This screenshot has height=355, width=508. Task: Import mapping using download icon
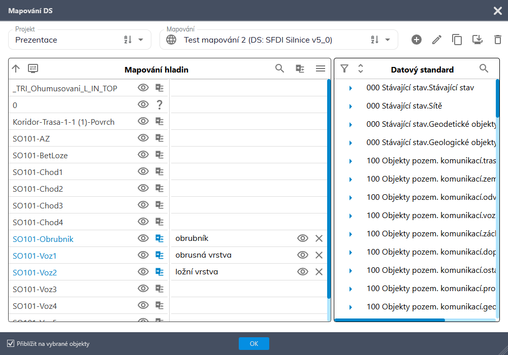point(477,40)
